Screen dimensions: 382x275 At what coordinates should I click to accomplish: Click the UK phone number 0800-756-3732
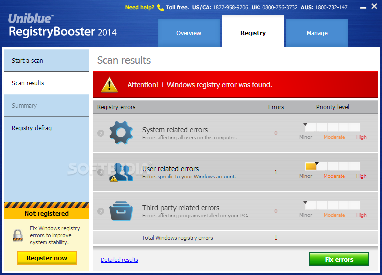click(280, 7)
